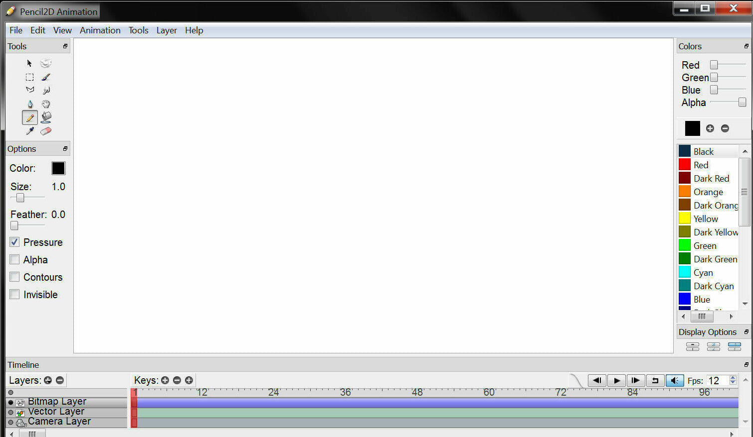Image resolution: width=753 pixels, height=437 pixels.
Task: Pick the Eyedropper tool
Action: coord(30,131)
